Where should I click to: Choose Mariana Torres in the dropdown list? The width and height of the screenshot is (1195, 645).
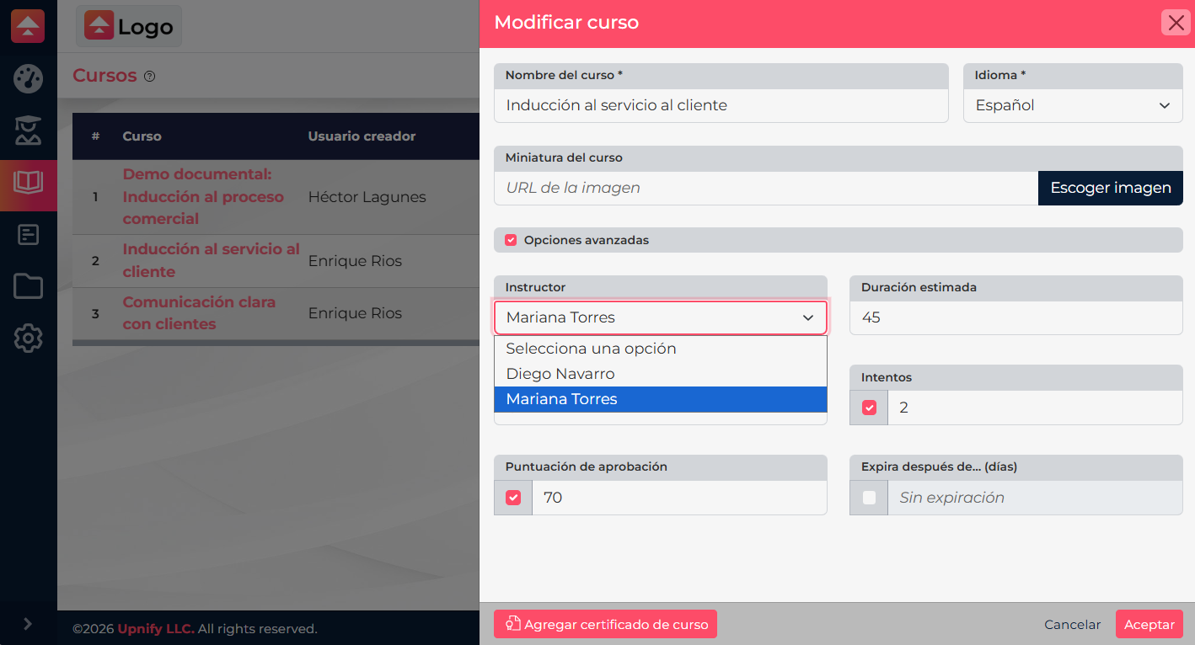click(x=661, y=399)
